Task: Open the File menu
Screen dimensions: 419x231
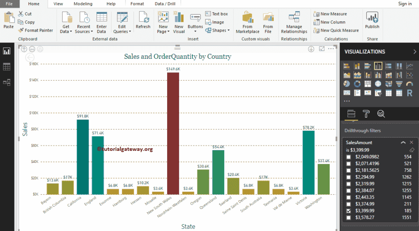Action: [9, 4]
